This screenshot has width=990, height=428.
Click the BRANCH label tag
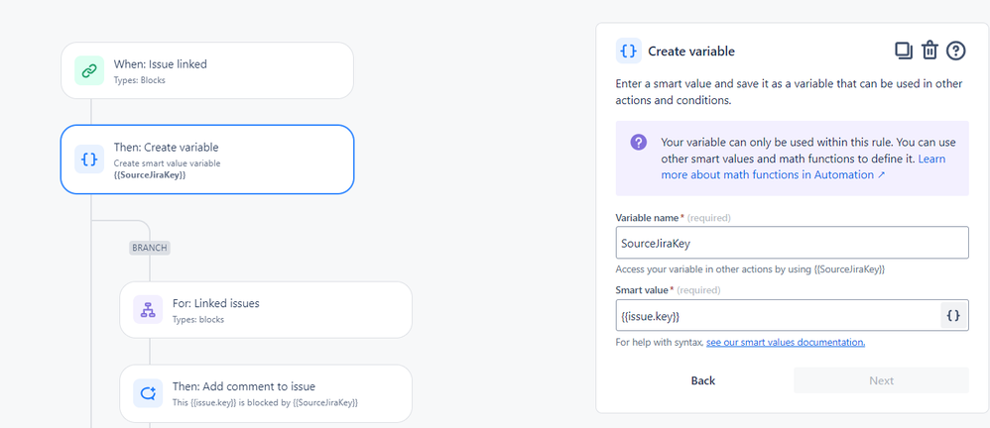pyautogui.click(x=150, y=248)
